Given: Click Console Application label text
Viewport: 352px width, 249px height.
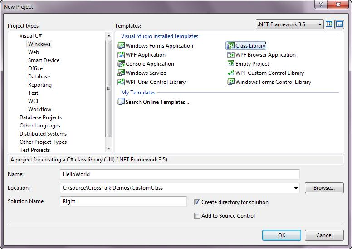Looking at the screenshot, I should pyautogui.click(x=150, y=64).
